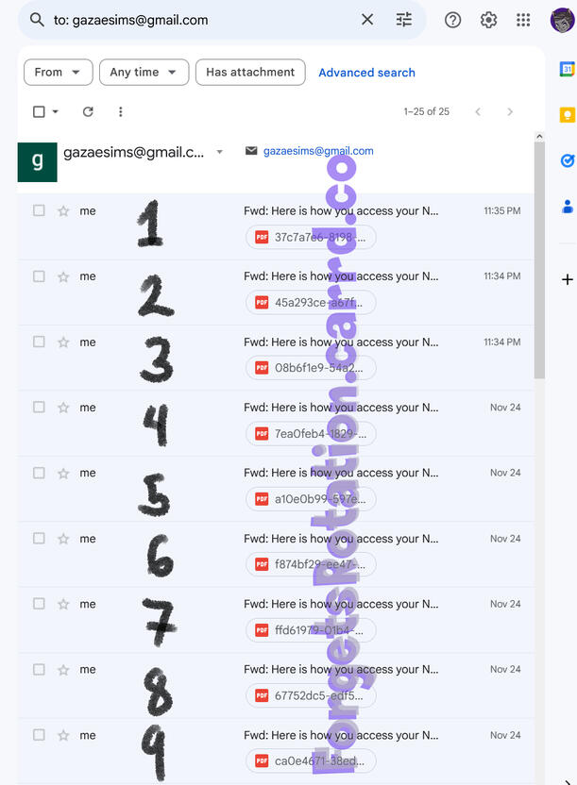The image size is (577, 785).
Task: Tick checkbox of email with 45a293ce attachment
Action: 39,276
